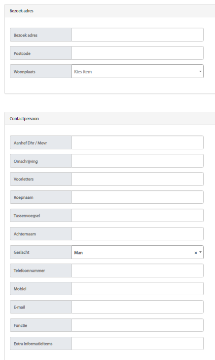Select the E-mail text field
Viewport: 215px width, 360px height.
pos(138,307)
